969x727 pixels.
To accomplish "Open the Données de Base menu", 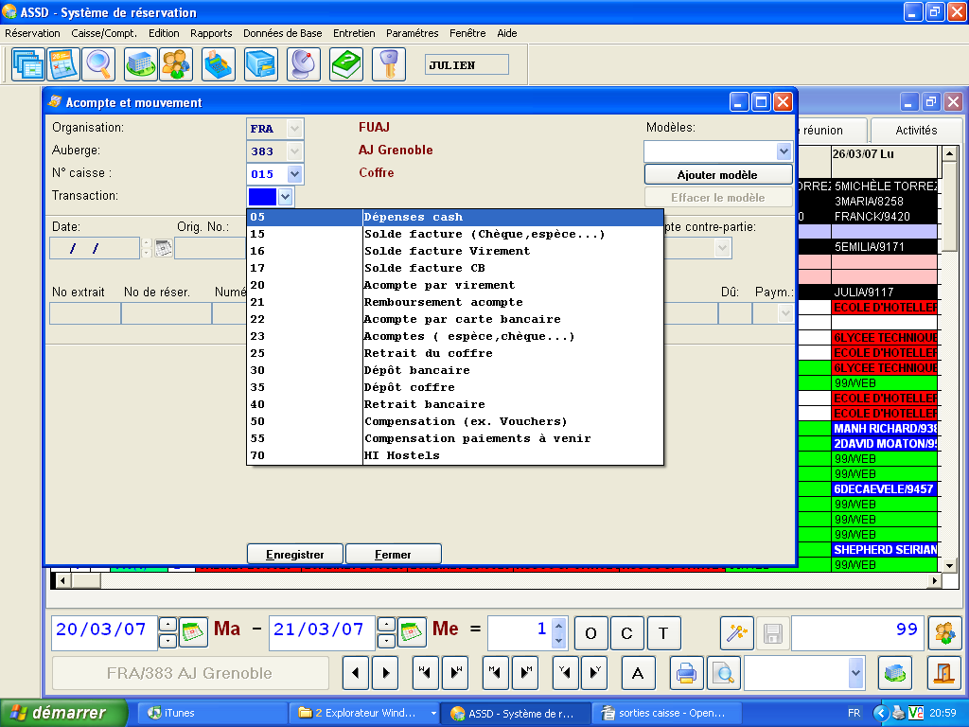I will 282,33.
